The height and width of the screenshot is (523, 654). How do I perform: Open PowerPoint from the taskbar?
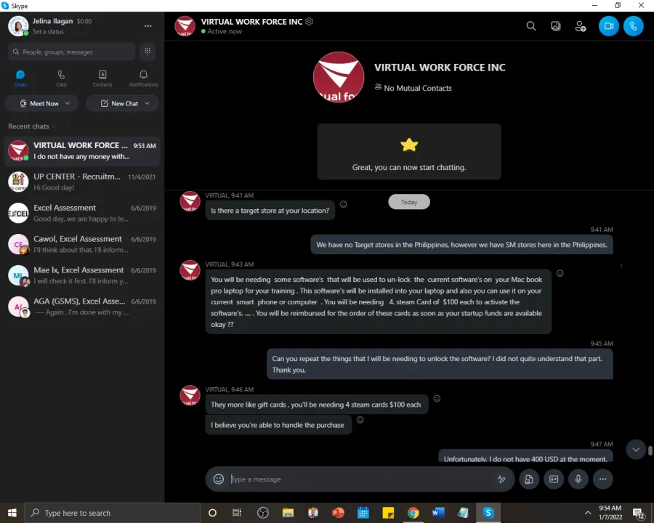click(338, 513)
